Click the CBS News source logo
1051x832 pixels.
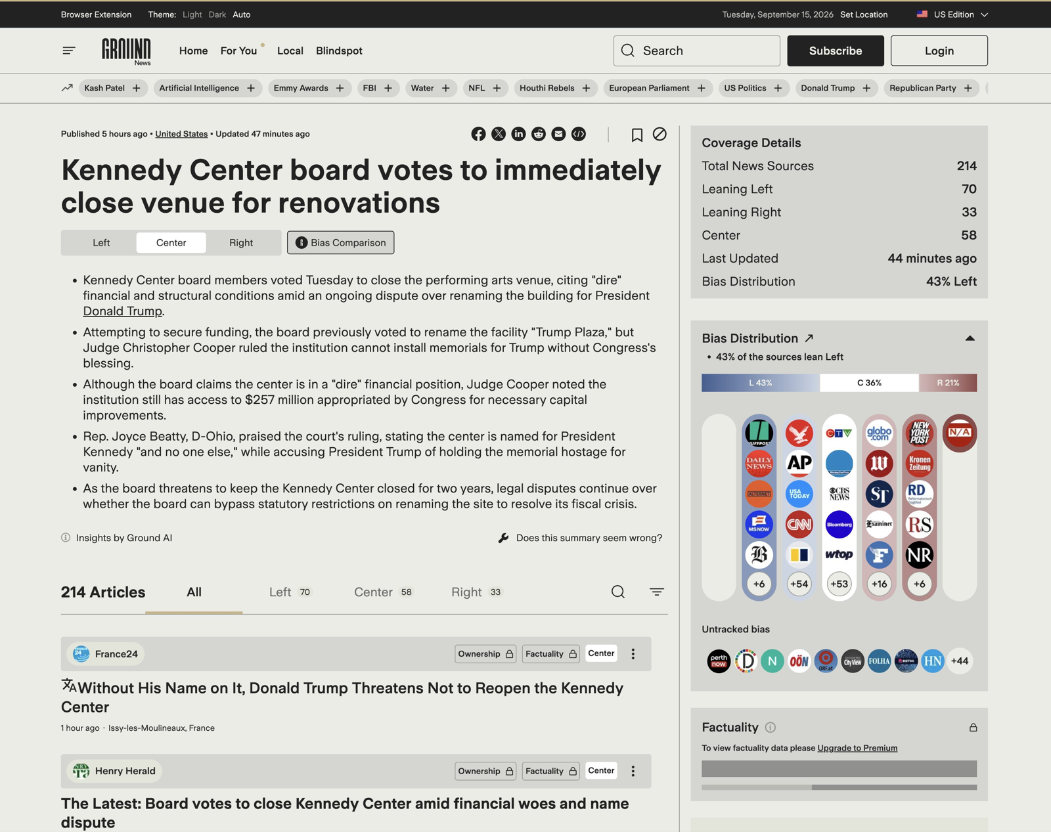[839, 494]
